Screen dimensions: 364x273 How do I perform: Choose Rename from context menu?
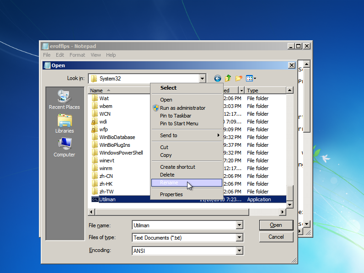click(x=169, y=183)
